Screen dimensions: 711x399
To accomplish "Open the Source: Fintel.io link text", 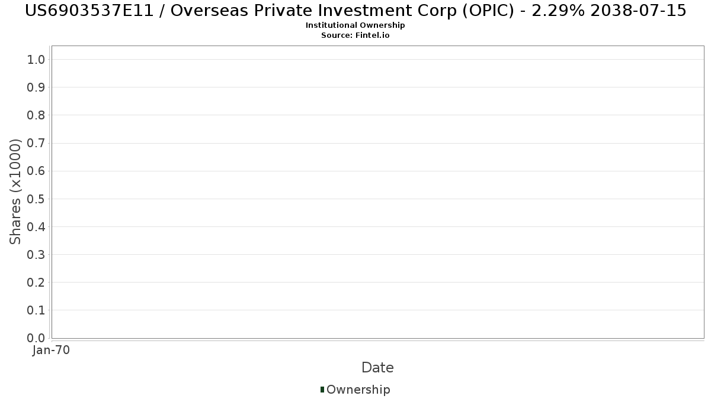I will [355, 35].
